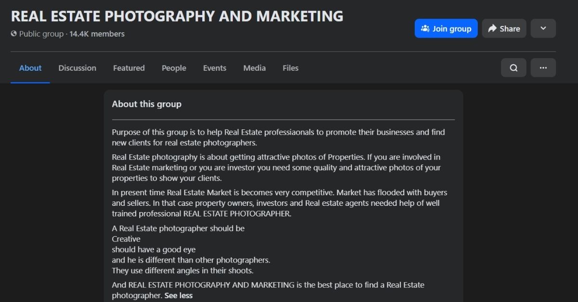Switch to the Discussion tab
Screen dimensions: 578x302
click(77, 68)
